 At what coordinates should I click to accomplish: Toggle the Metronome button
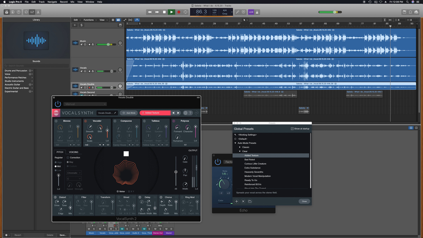(x=257, y=12)
